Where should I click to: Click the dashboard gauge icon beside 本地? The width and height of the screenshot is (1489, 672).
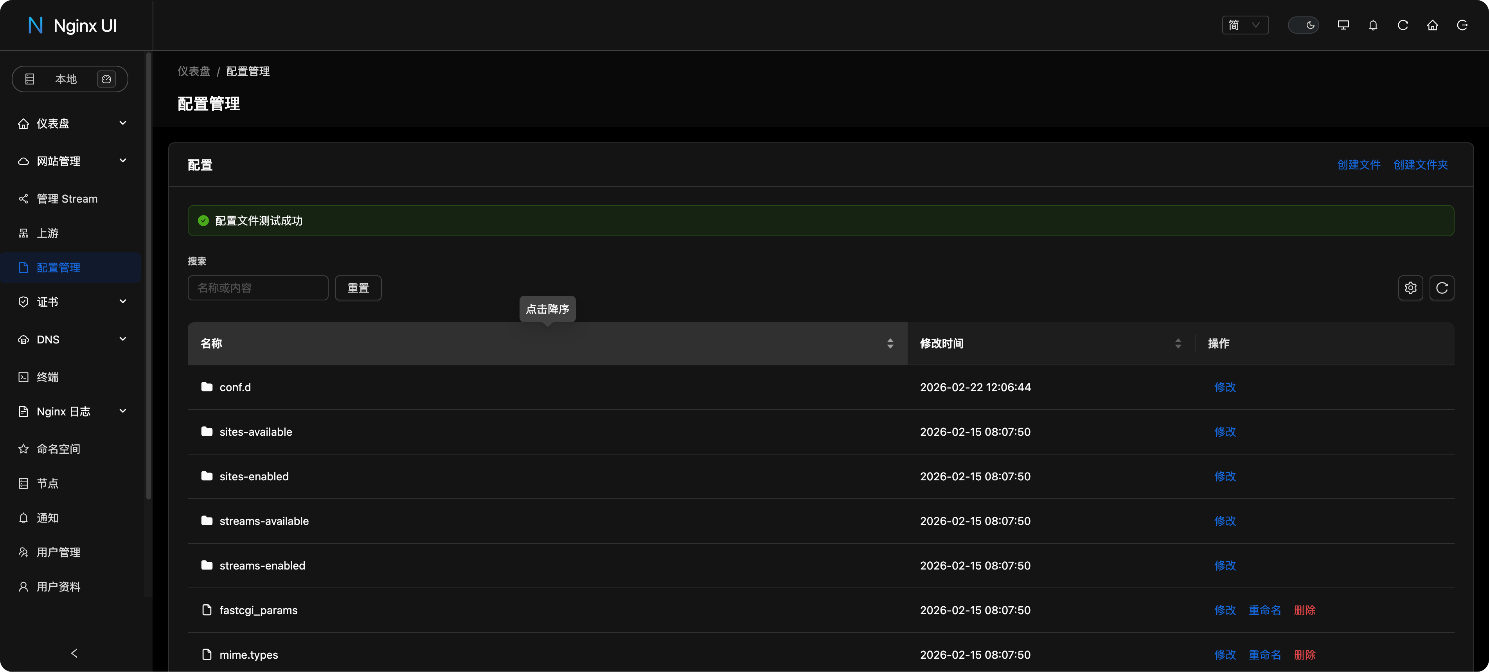tap(106, 79)
